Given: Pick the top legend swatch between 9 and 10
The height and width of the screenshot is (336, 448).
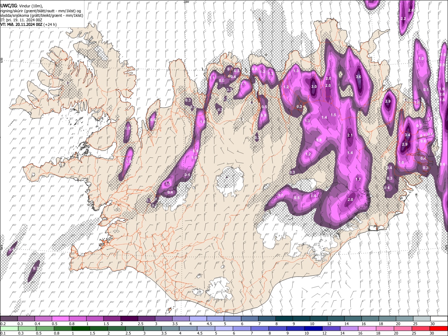Looking at the screenshot, I should tap(301, 319).
